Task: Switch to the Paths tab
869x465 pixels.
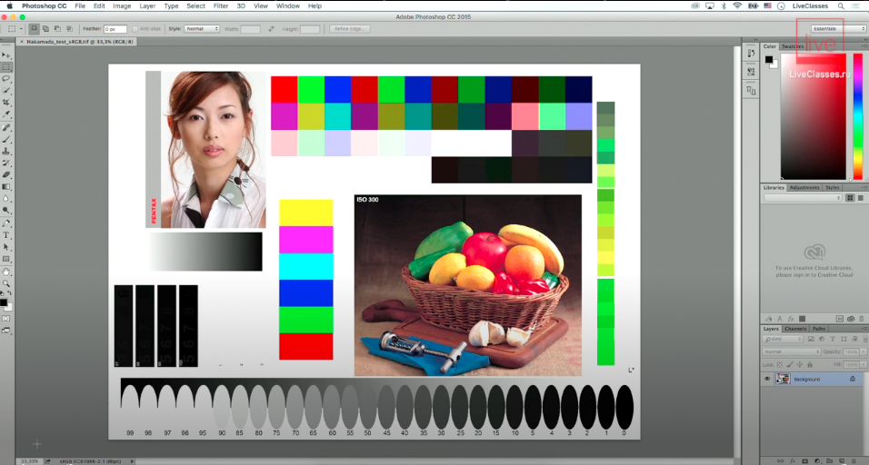Action: pyautogui.click(x=819, y=329)
